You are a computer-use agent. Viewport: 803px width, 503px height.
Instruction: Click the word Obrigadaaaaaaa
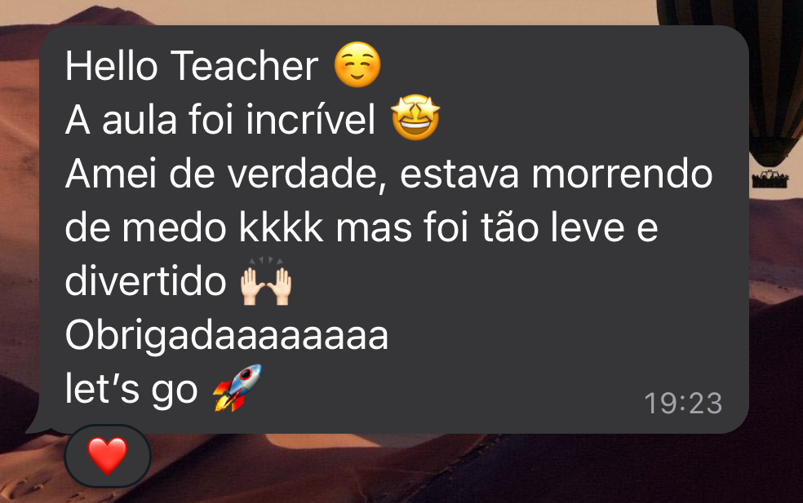pyautogui.click(x=226, y=335)
